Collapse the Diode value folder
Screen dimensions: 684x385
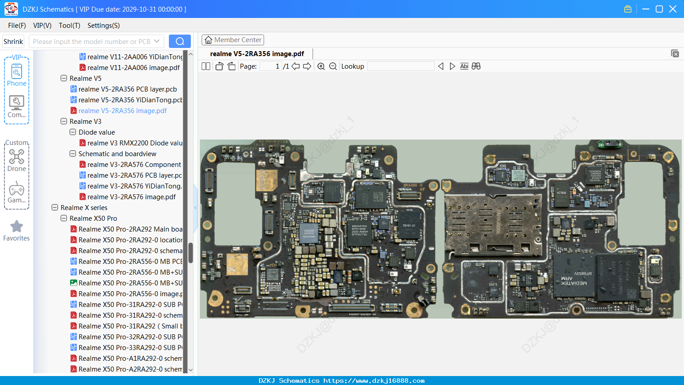(73, 132)
